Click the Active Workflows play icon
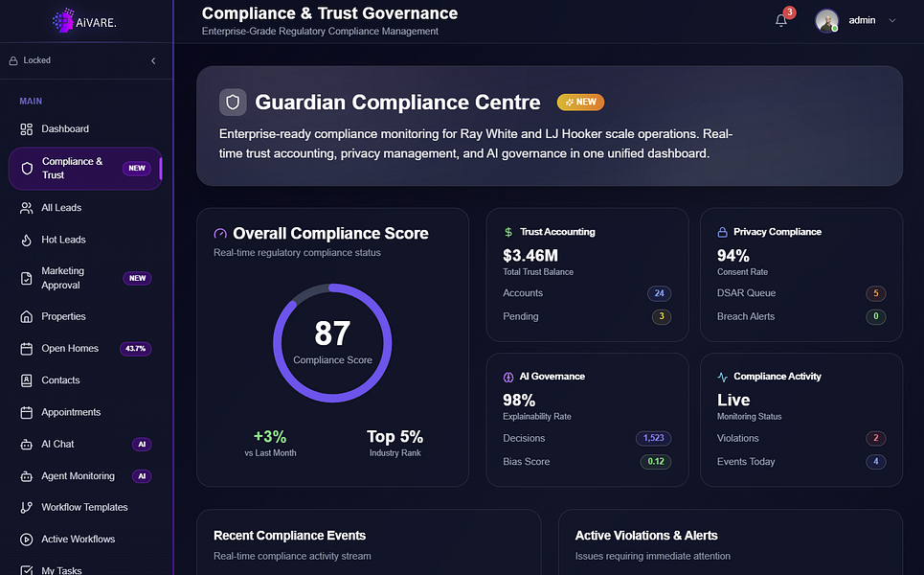This screenshot has height=575, width=924. [x=27, y=539]
